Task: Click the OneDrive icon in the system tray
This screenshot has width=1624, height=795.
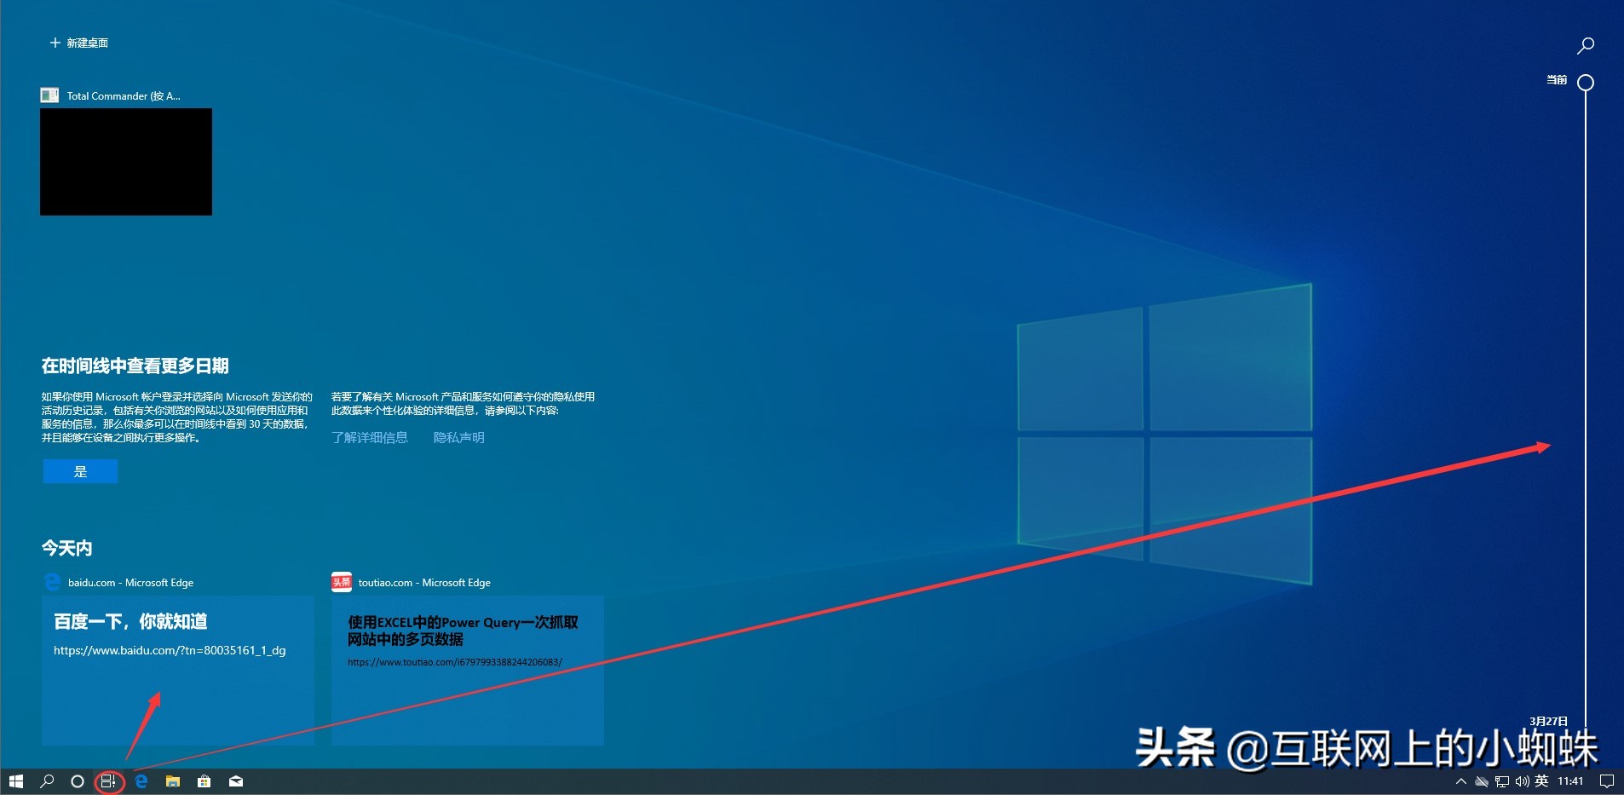Action: click(x=1481, y=781)
